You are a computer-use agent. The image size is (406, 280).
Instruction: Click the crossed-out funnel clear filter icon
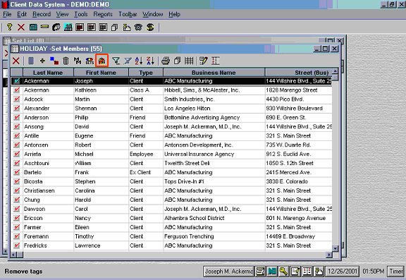coord(128,61)
